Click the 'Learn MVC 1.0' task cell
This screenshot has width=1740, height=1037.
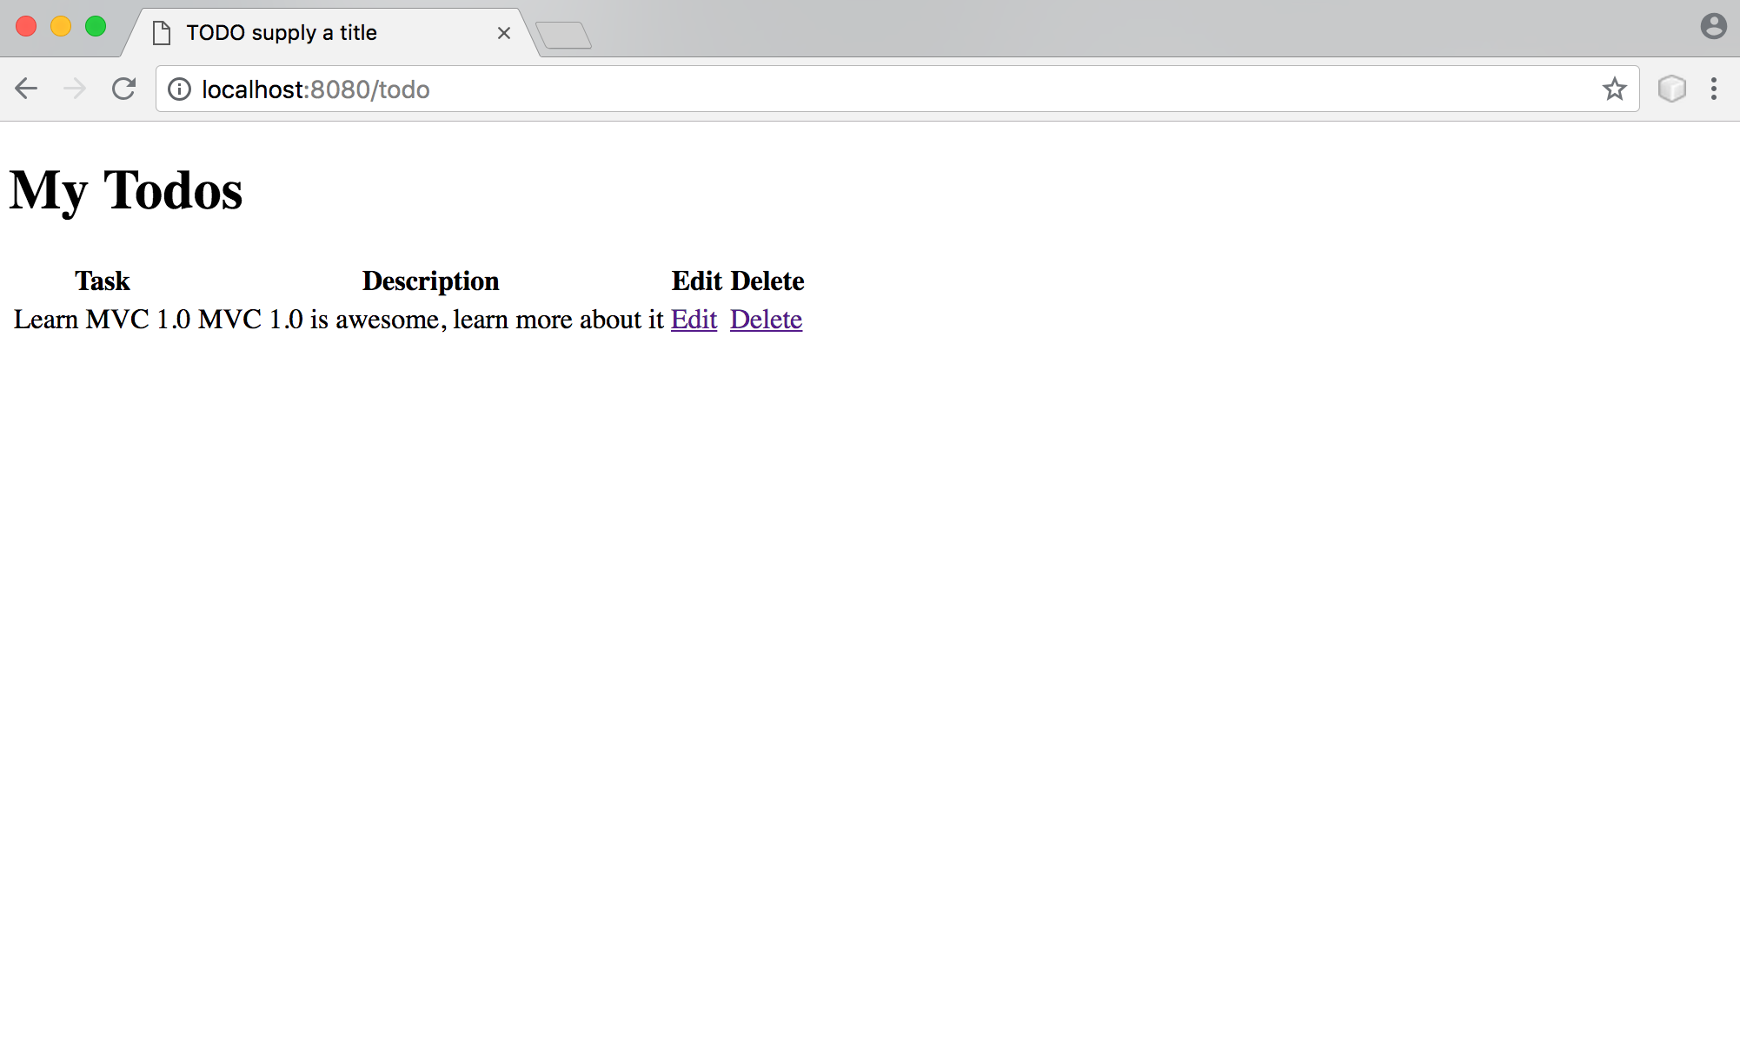102,320
